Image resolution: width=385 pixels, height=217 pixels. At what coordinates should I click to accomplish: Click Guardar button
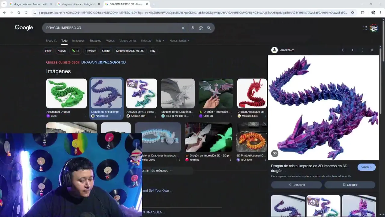(x=350, y=185)
